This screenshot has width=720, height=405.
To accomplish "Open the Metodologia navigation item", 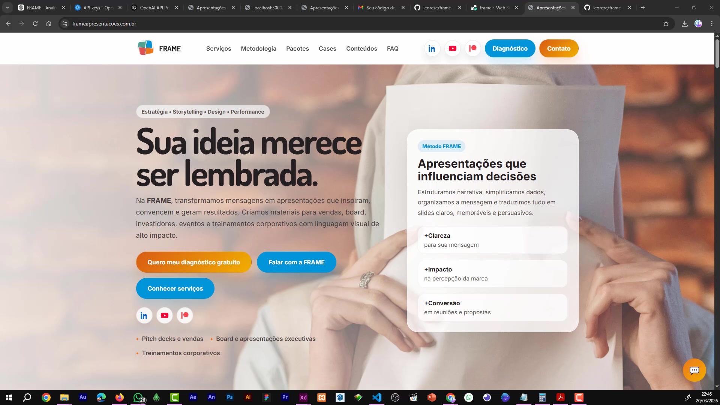I will pos(258,49).
